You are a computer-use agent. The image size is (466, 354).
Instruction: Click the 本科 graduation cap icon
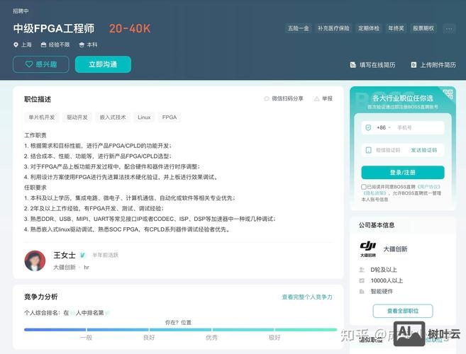click(82, 45)
